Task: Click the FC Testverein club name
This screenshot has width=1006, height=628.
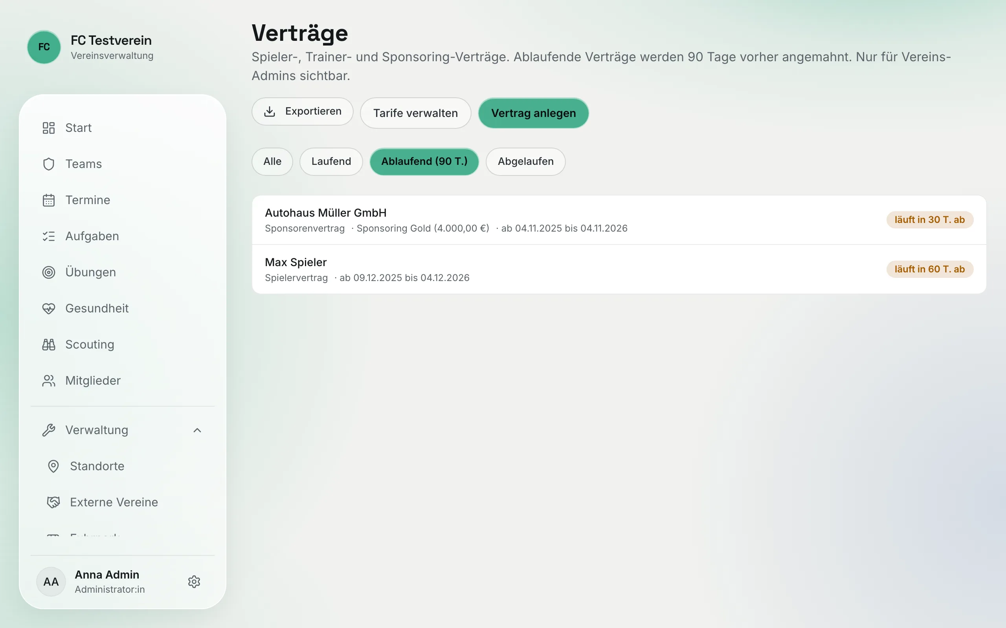Action: [111, 40]
